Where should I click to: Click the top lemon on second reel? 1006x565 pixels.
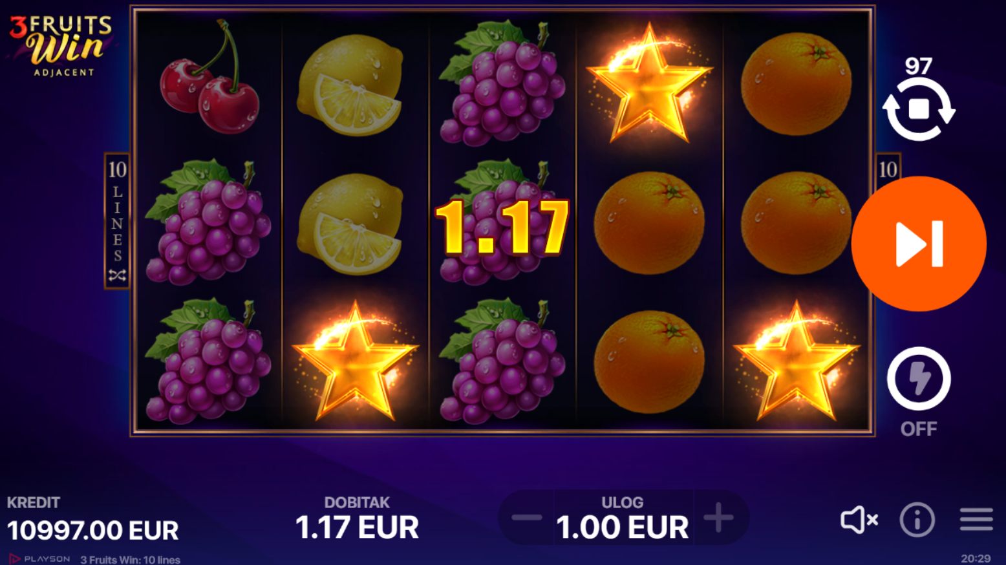(350, 85)
